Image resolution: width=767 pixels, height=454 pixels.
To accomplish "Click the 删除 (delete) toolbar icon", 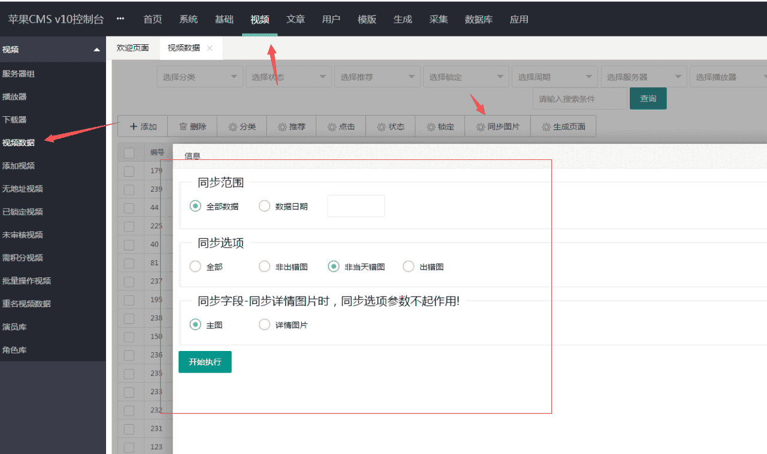I will pyautogui.click(x=192, y=126).
